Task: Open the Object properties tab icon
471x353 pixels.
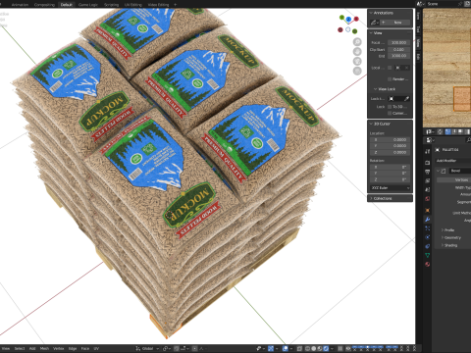Action: tap(428, 210)
